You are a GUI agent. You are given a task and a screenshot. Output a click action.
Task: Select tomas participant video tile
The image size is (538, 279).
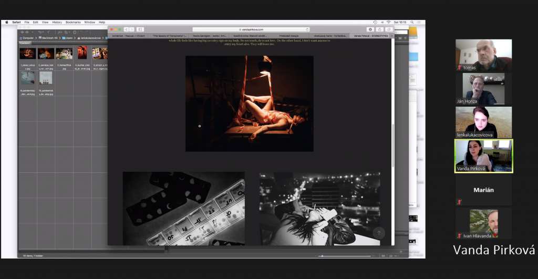[x=484, y=55]
